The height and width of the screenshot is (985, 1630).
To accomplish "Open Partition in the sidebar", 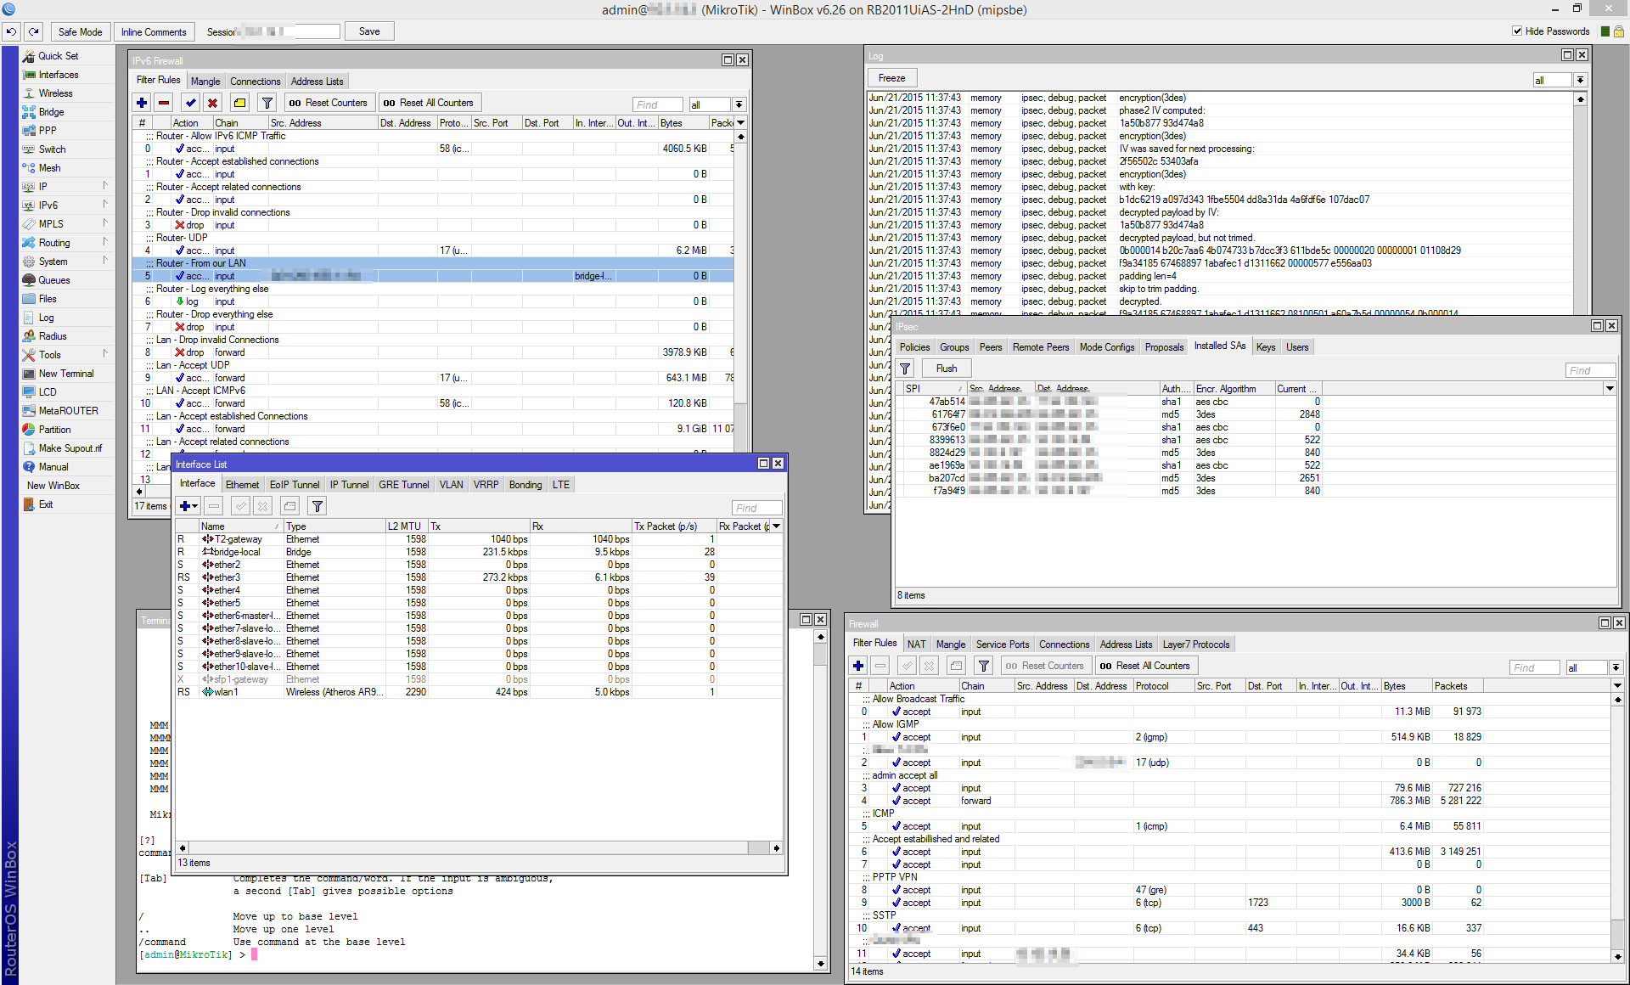I will tap(54, 430).
